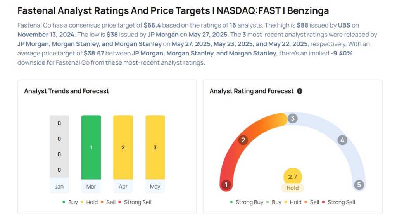Click the 2.7 rating score circle
Viewport: 397px width, 220px height.
[x=293, y=177]
